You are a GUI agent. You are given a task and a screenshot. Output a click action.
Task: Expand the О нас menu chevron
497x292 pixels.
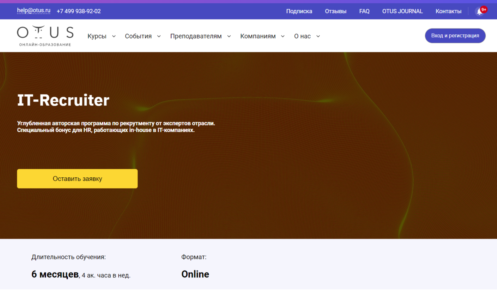(x=318, y=36)
